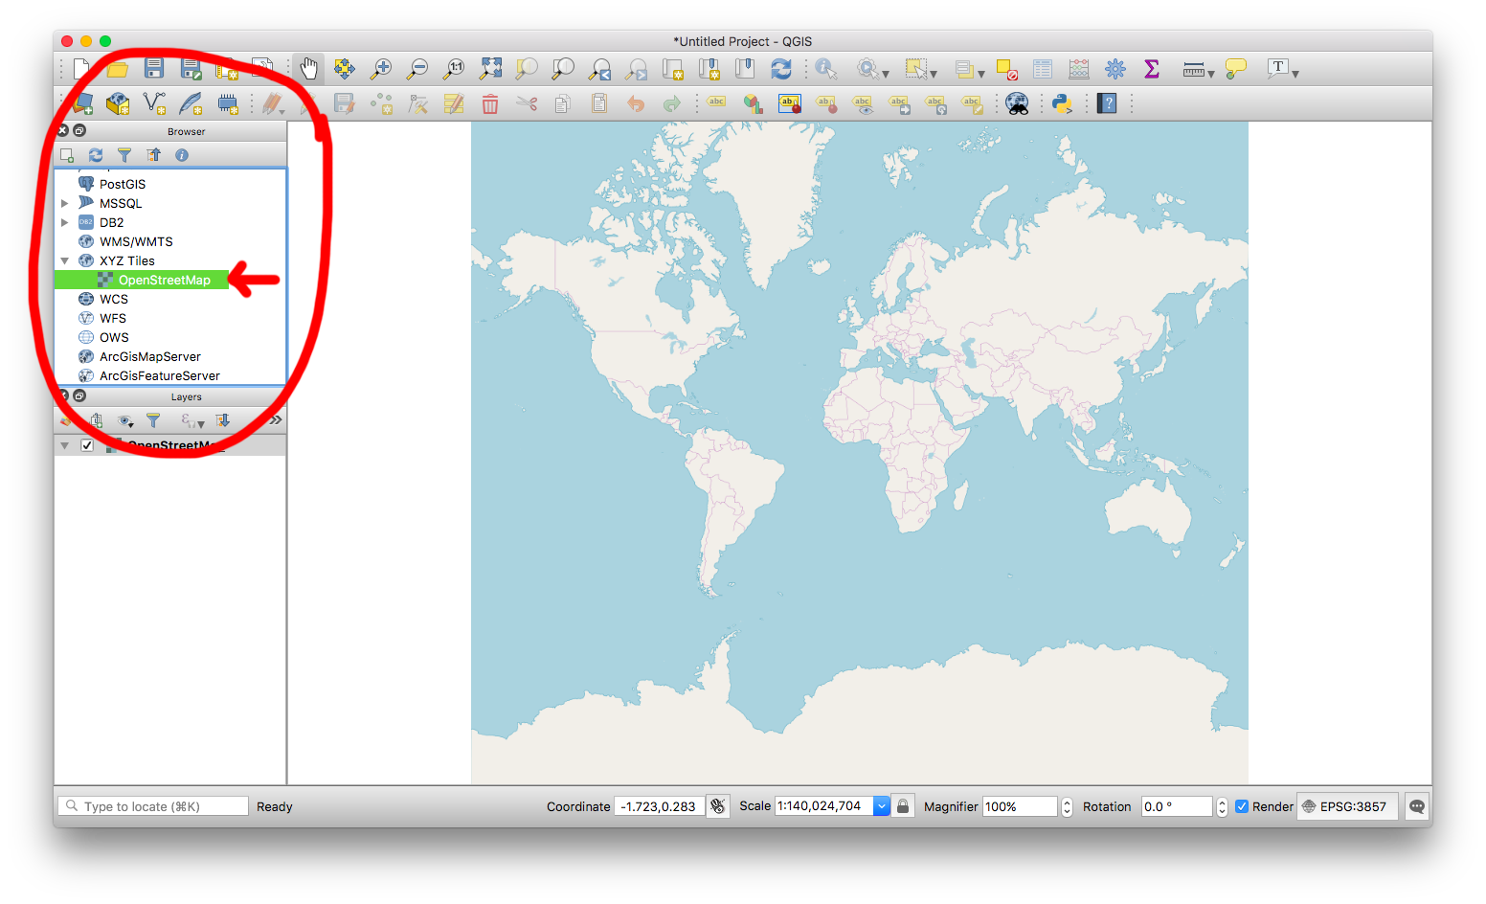
Task: Zoom to full extent of map
Action: [490, 68]
